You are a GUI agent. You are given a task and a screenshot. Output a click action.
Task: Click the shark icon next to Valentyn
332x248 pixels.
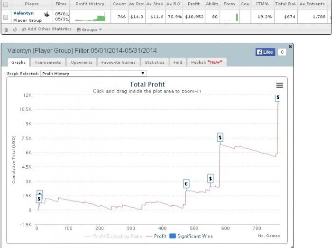pyautogui.click(x=46, y=14)
